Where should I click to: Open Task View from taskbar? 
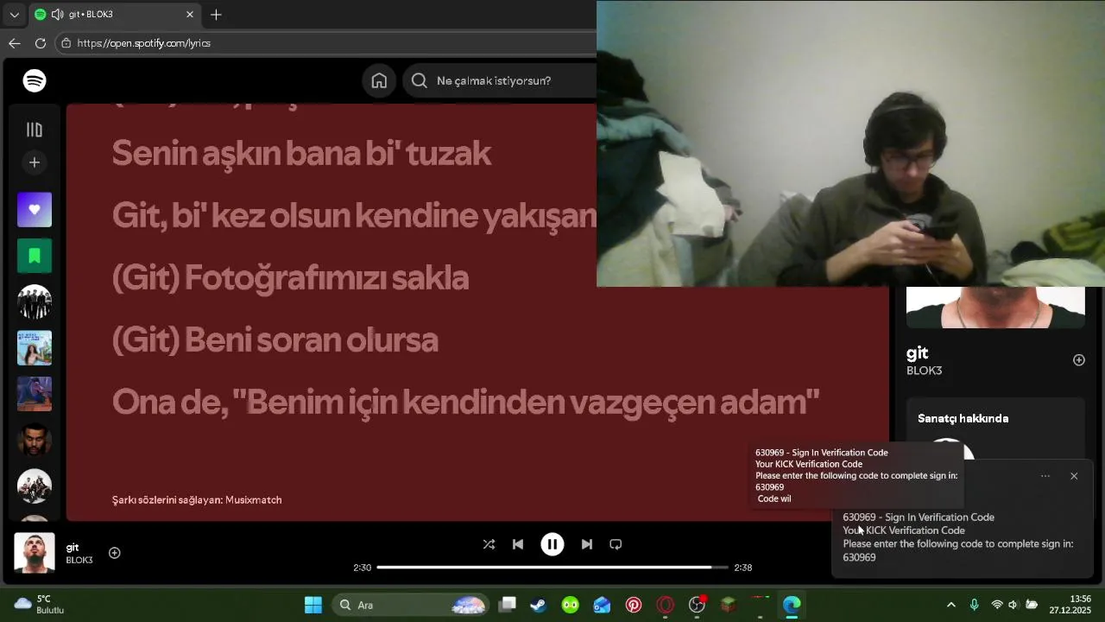coord(508,605)
